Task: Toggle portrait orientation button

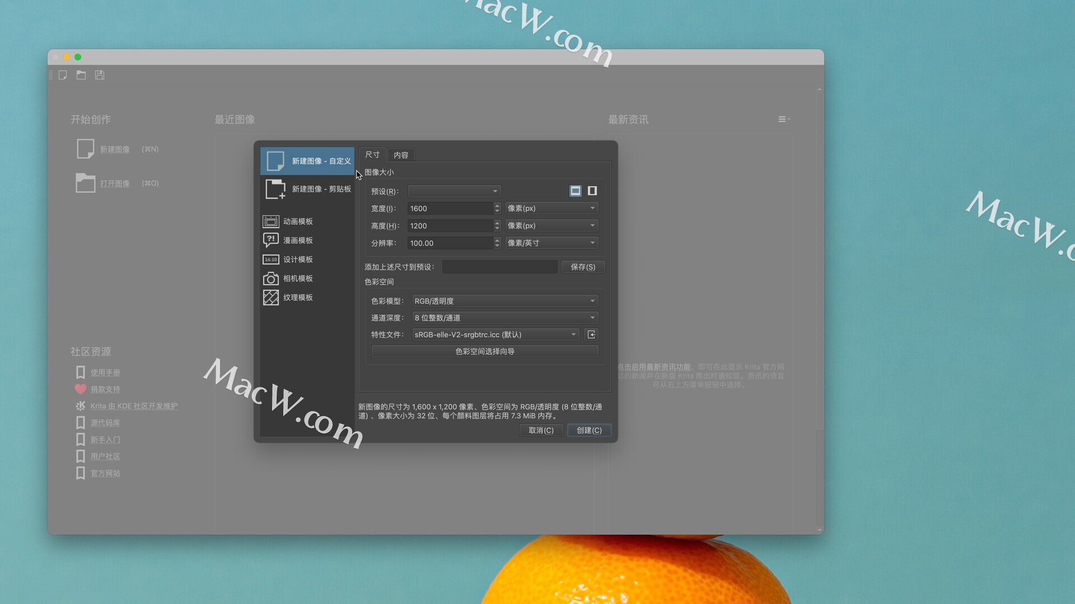Action: click(592, 191)
